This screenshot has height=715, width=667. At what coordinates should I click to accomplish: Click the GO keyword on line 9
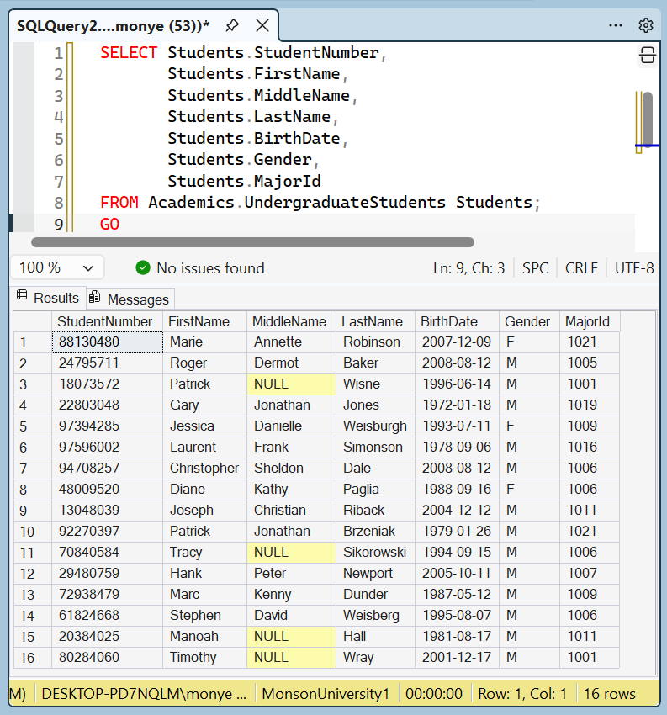tap(109, 225)
